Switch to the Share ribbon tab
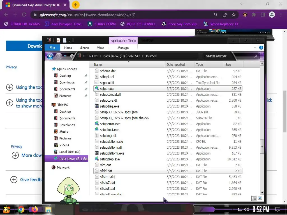Image resolution: width=287 pixels, height=215 pixels. point(85,48)
